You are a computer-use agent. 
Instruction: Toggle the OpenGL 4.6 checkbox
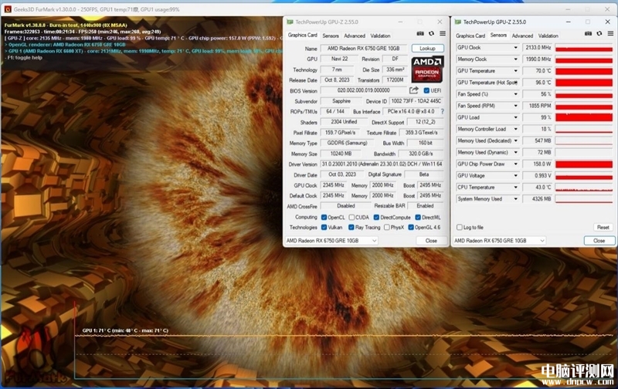point(411,227)
